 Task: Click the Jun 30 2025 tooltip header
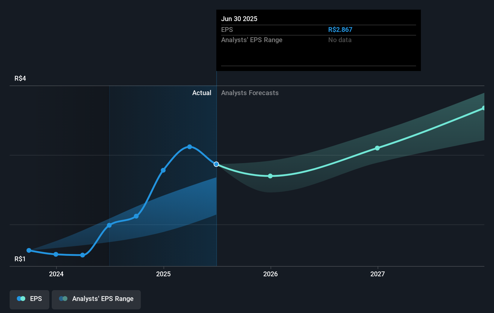(x=239, y=19)
